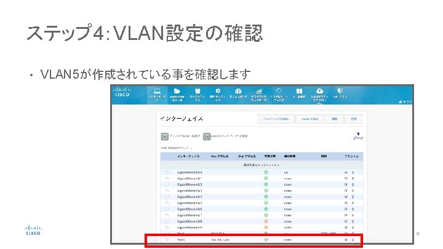The width and height of the screenshot is (443, 249).
Task: Open the static routing gear icon
Action: [x=218, y=91]
